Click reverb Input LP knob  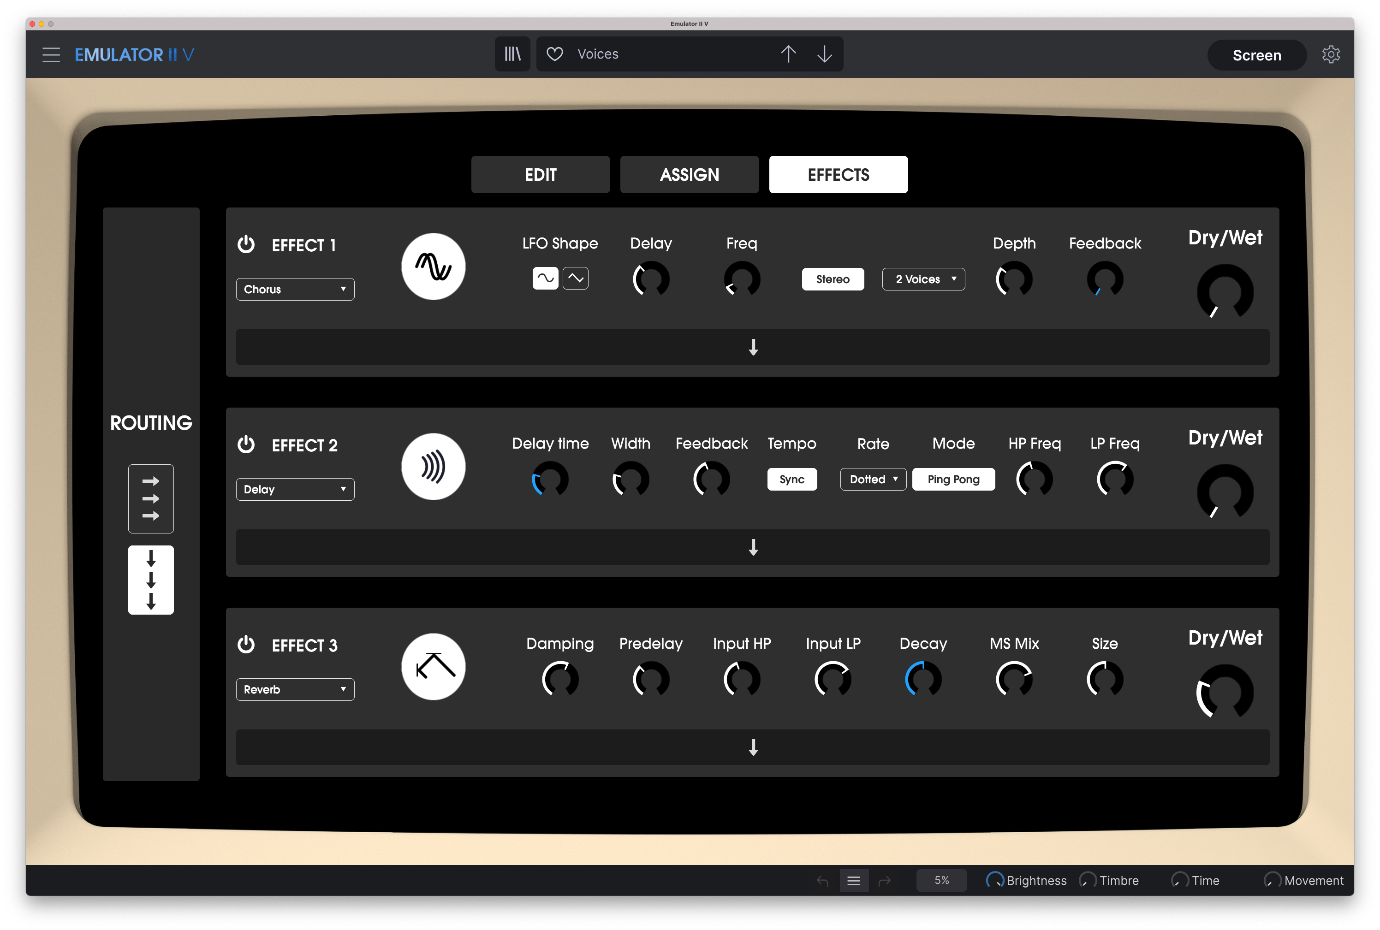coord(833,679)
